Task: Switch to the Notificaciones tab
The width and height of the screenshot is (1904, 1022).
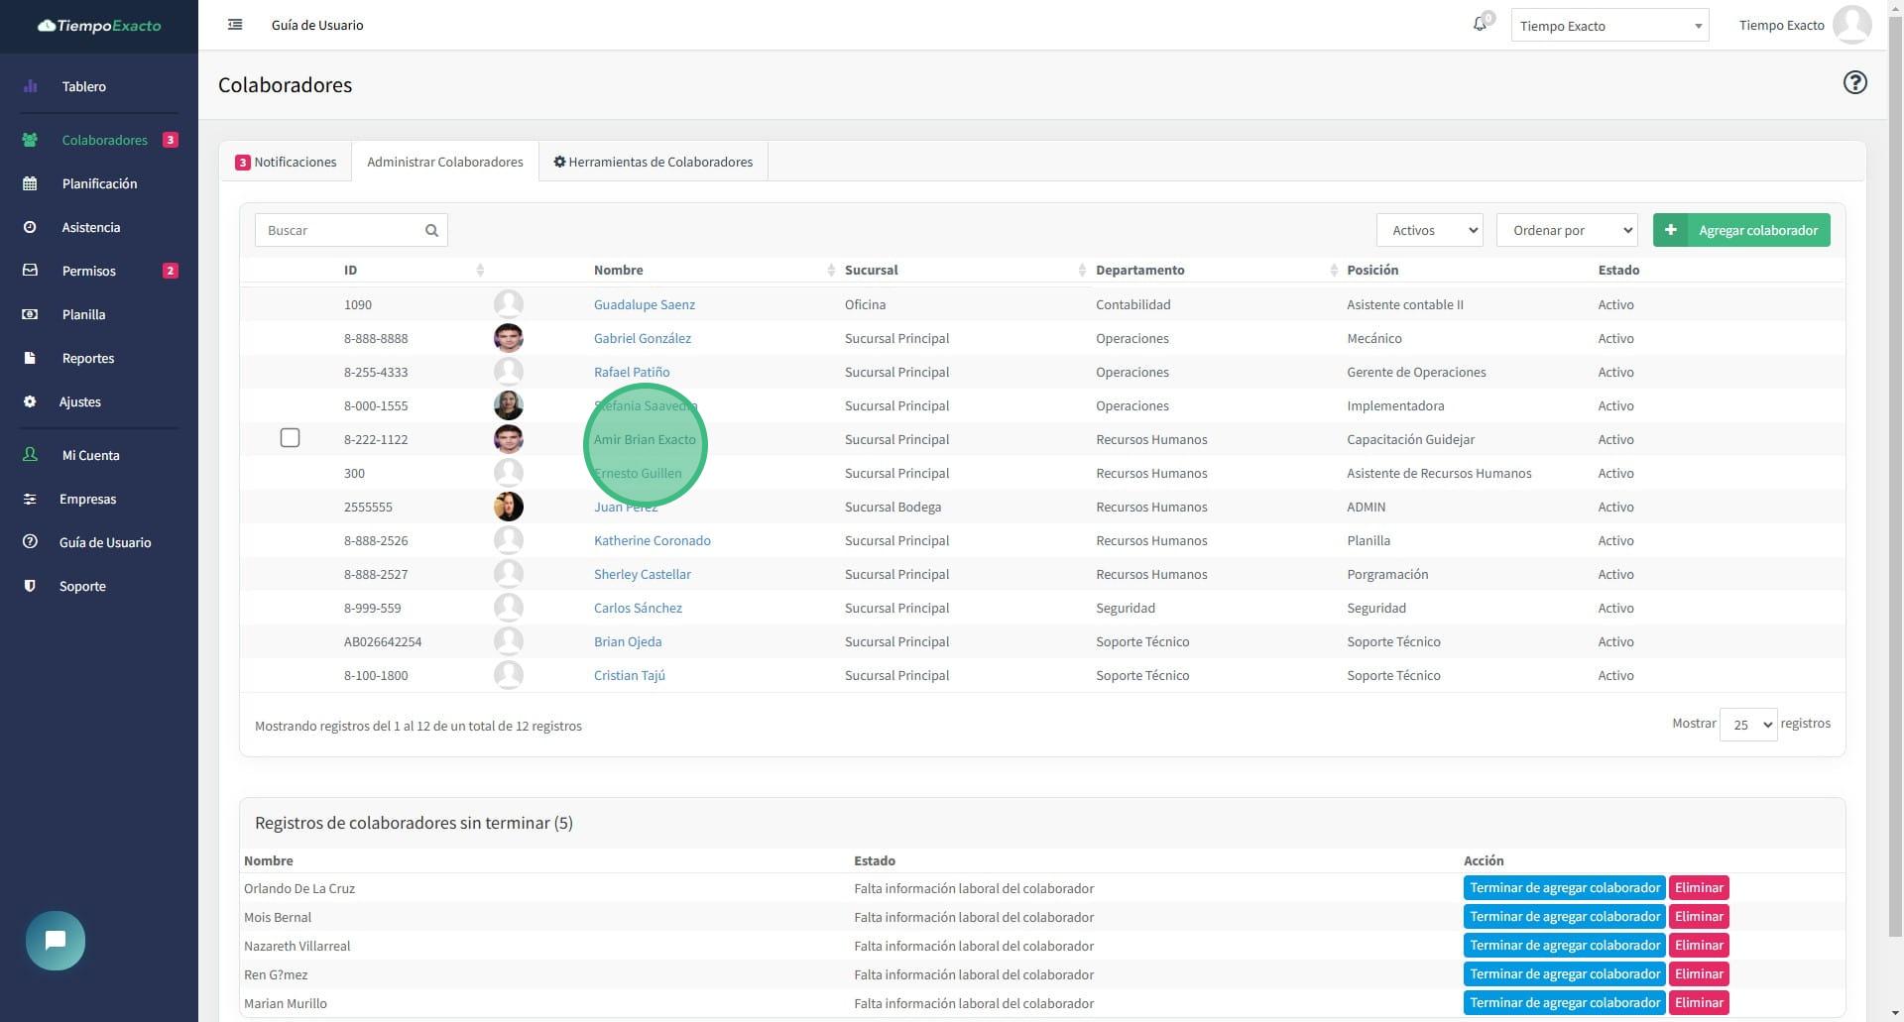Action: [286, 162]
